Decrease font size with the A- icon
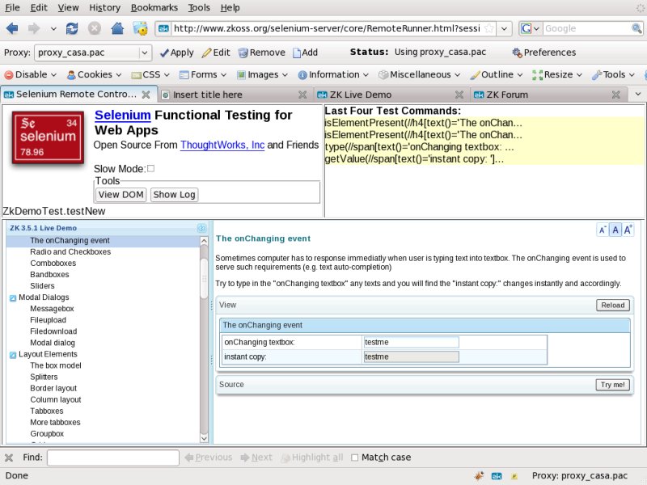647x485 pixels. (x=603, y=230)
